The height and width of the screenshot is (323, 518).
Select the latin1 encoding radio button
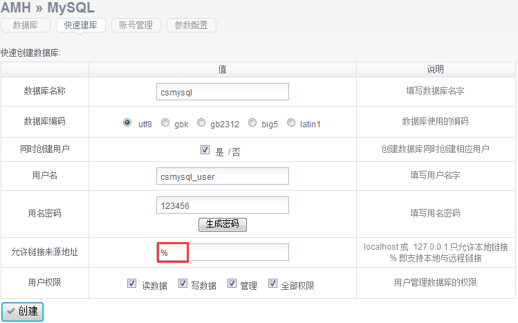point(291,122)
